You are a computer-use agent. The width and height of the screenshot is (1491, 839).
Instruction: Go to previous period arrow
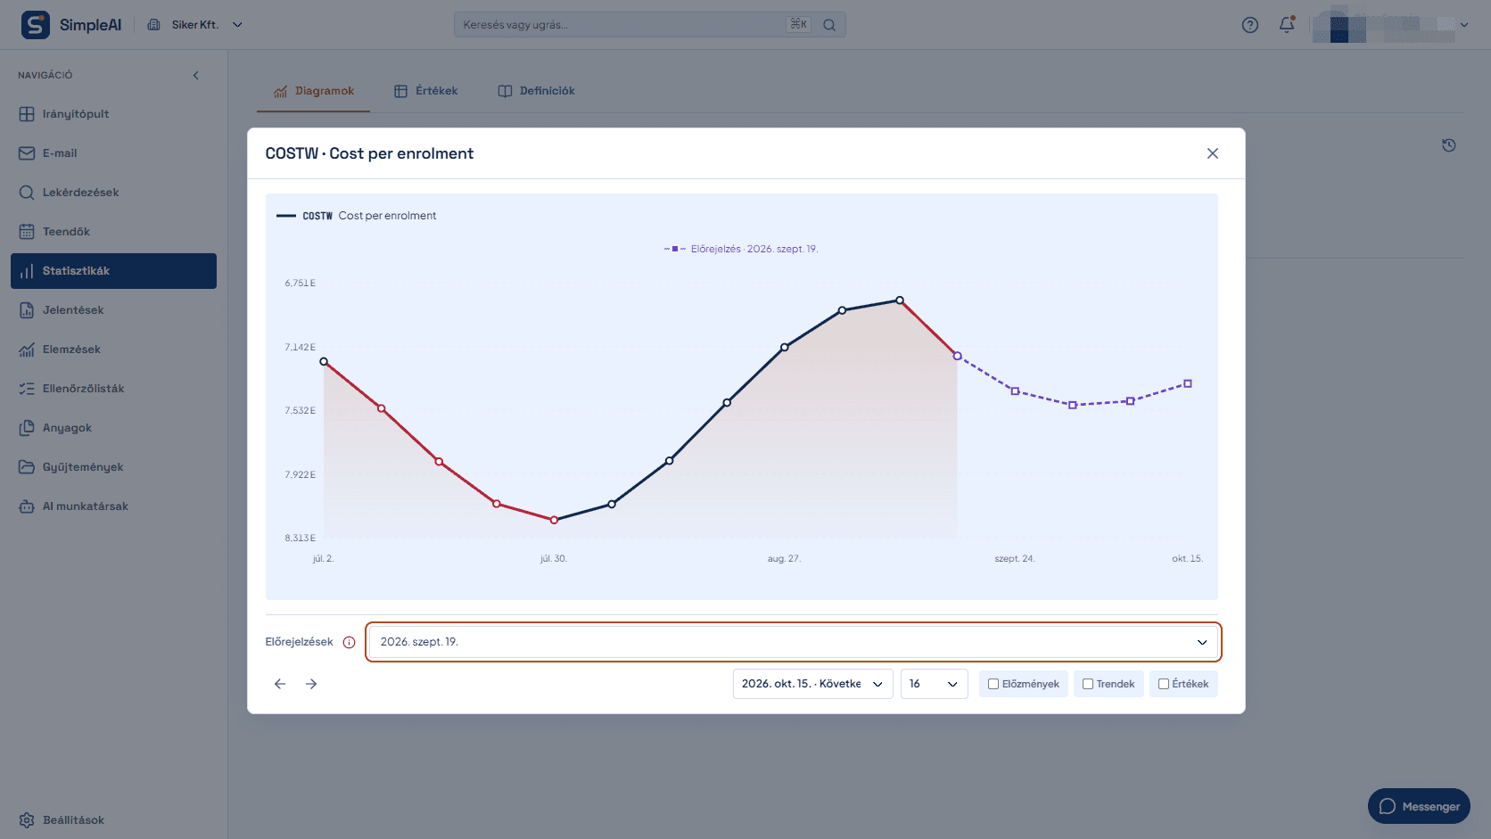[280, 684]
